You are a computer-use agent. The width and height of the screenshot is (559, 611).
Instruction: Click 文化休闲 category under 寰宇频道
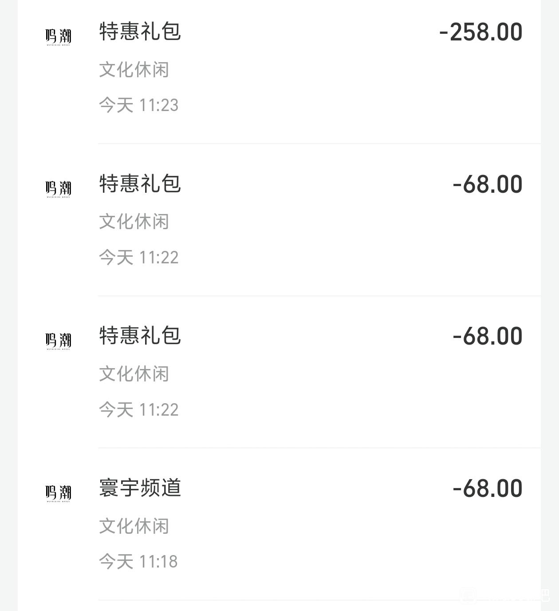[134, 526]
